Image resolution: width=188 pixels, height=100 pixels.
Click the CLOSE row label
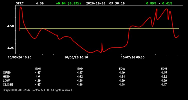click(8, 84)
